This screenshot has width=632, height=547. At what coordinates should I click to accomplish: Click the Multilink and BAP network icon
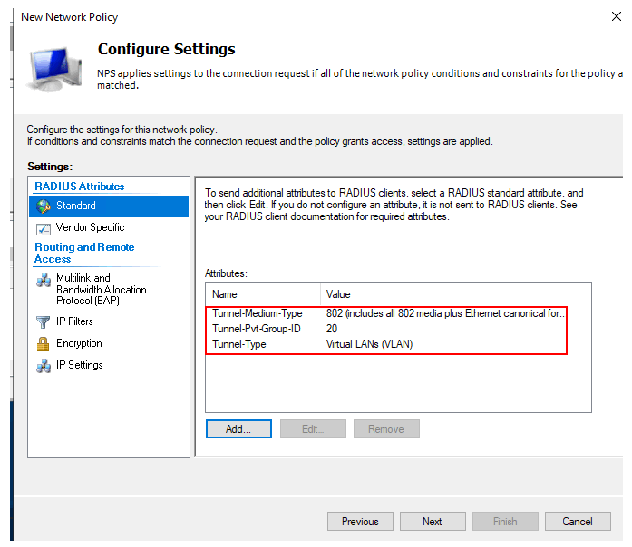43,280
